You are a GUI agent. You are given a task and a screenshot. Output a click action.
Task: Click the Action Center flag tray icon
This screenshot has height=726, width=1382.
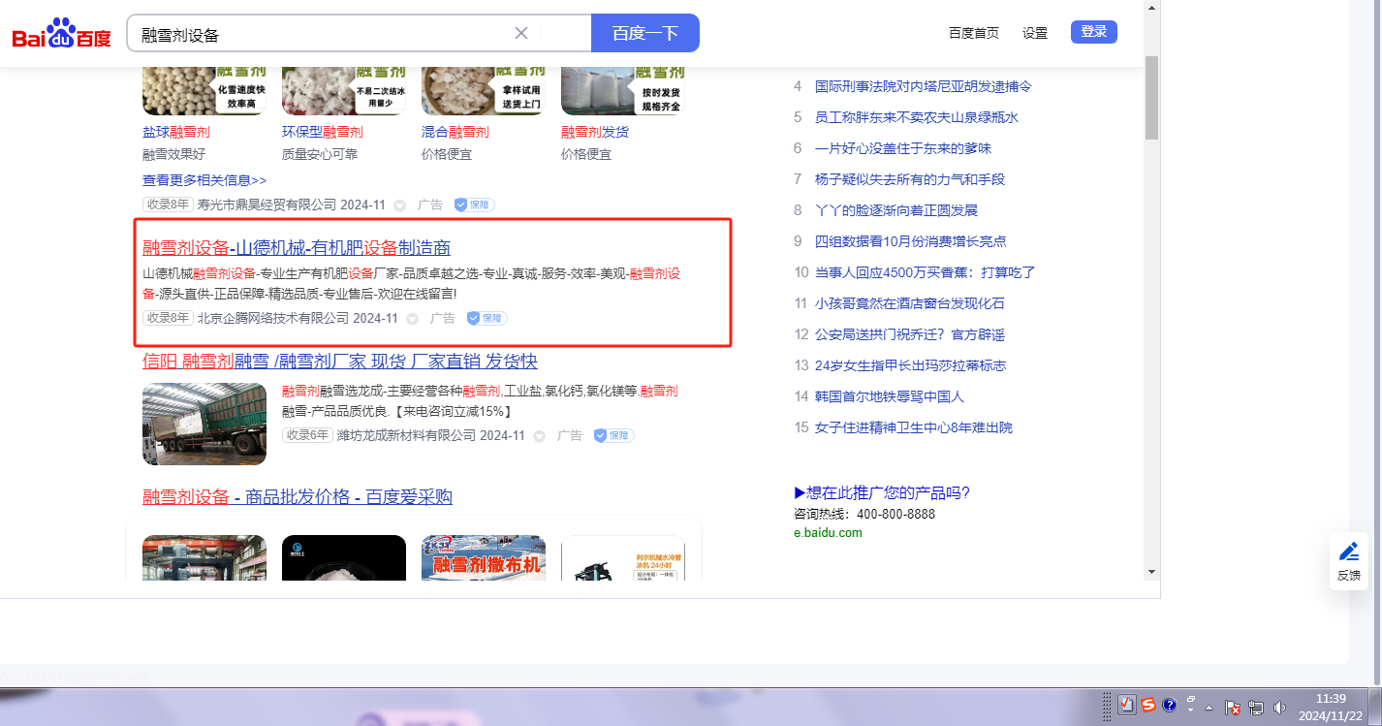(1234, 708)
